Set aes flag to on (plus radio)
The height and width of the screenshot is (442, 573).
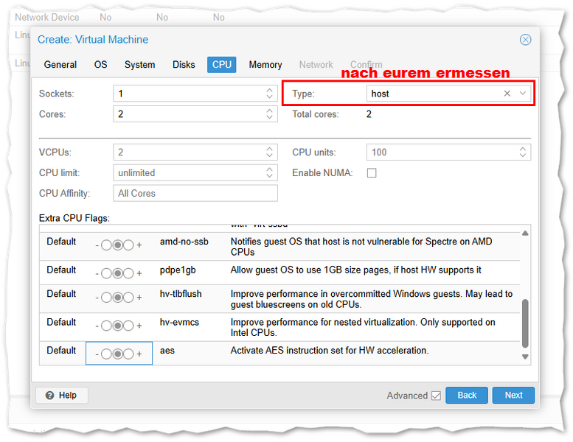[x=128, y=354]
